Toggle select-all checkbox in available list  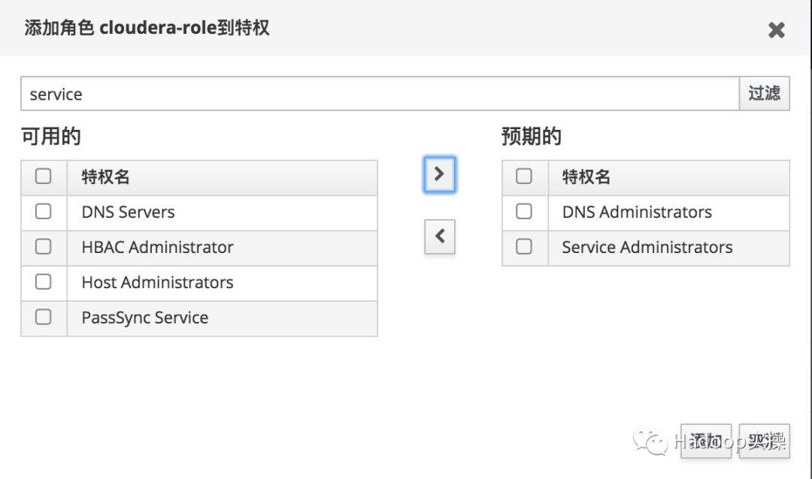pos(44,176)
